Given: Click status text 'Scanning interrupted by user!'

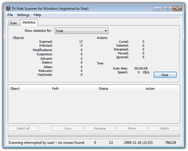Looking at the screenshot, I should tap(31, 143).
